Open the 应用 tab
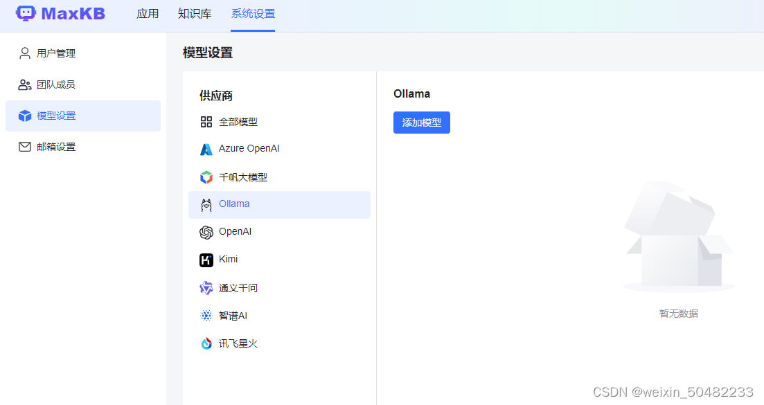Image resolution: width=764 pixels, height=405 pixels. 148,14
